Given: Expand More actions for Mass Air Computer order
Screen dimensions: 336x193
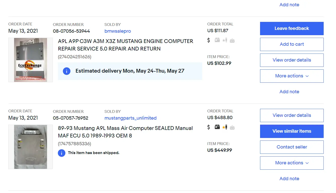Looking at the screenshot, I should pos(292,163).
